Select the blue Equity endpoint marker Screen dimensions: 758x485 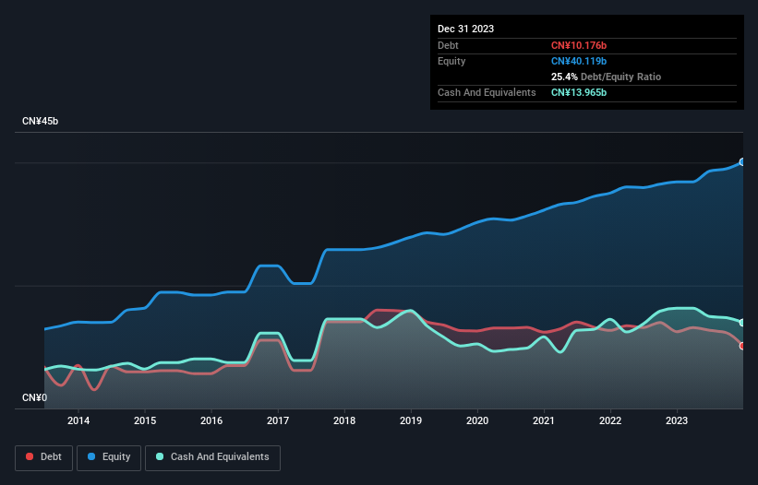tap(742, 162)
